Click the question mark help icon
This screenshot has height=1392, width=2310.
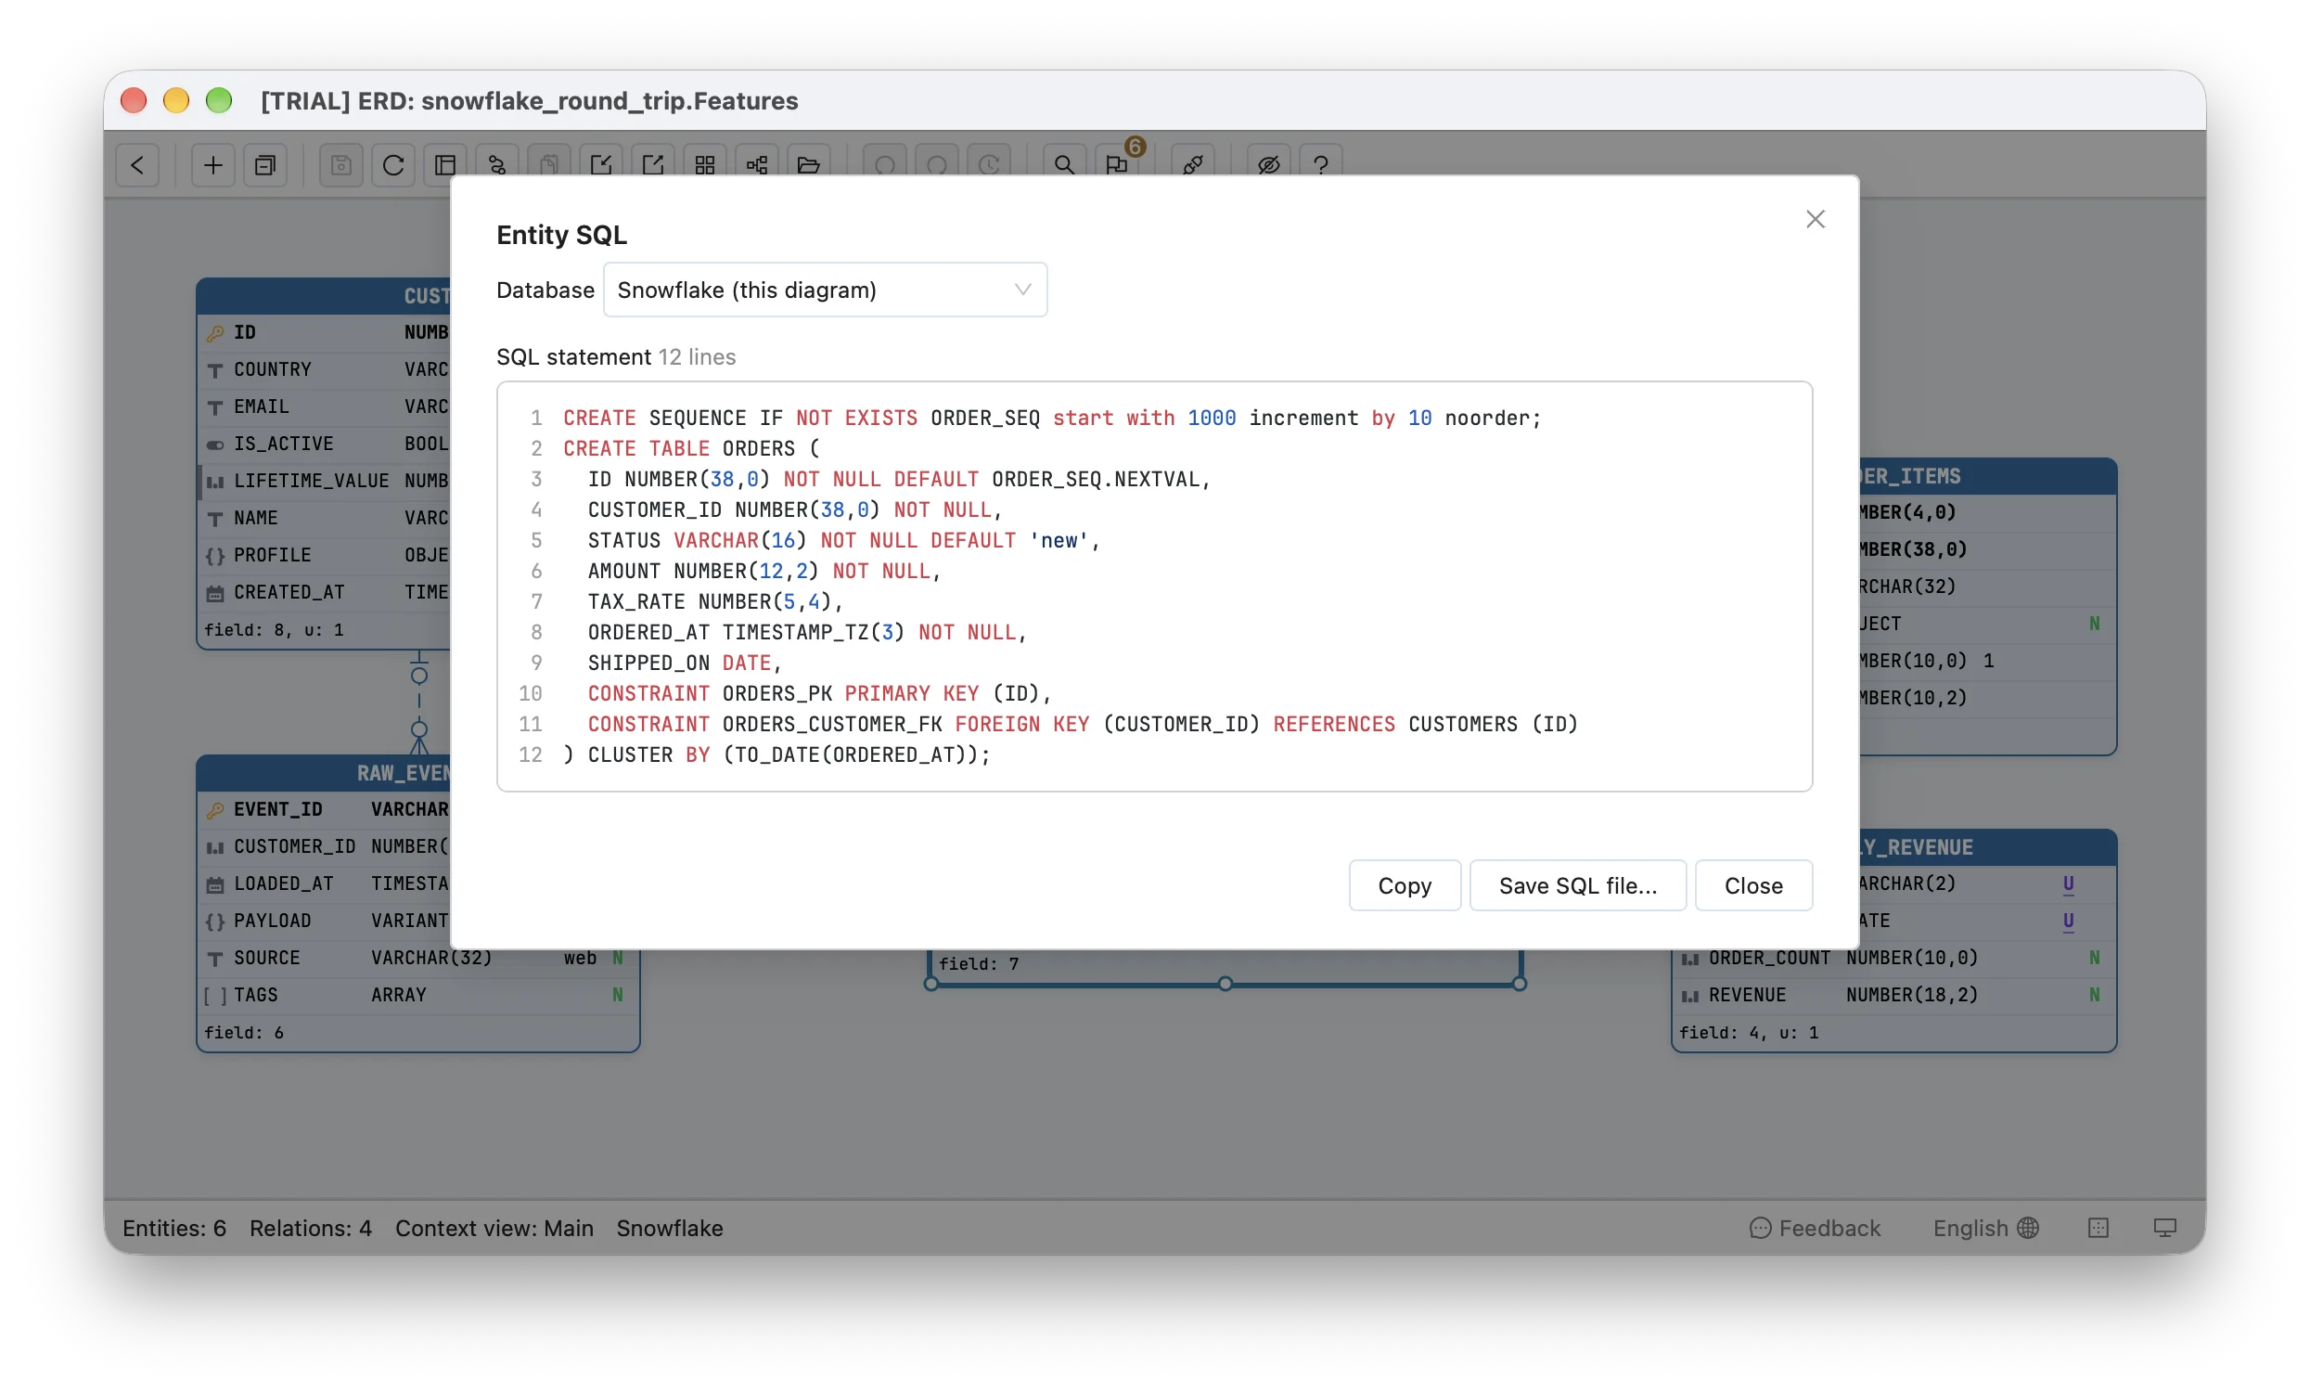pyautogui.click(x=1321, y=165)
